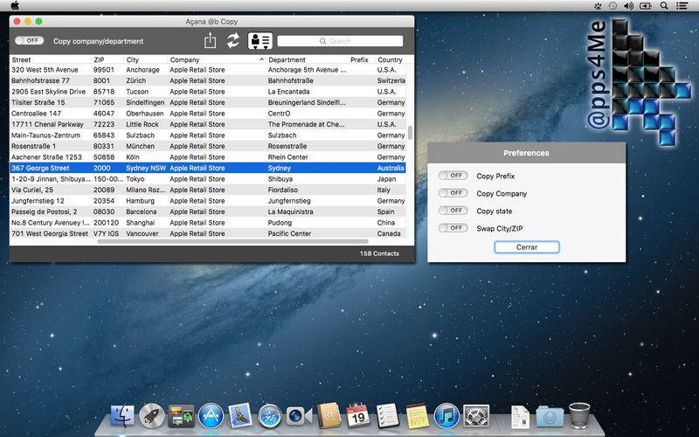Image resolution: width=699 pixels, height=437 pixels.
Task: Select the 2905 East Skyline Drive row
Action: click(x=208, y=92)
